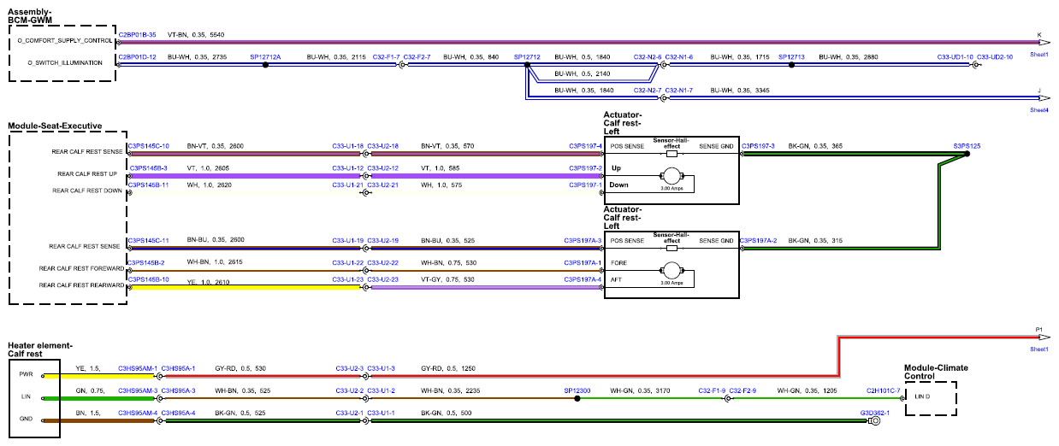Open connector link C32-F1-7
This screenshot has height=446, width=1059.
tap(386, 56)
